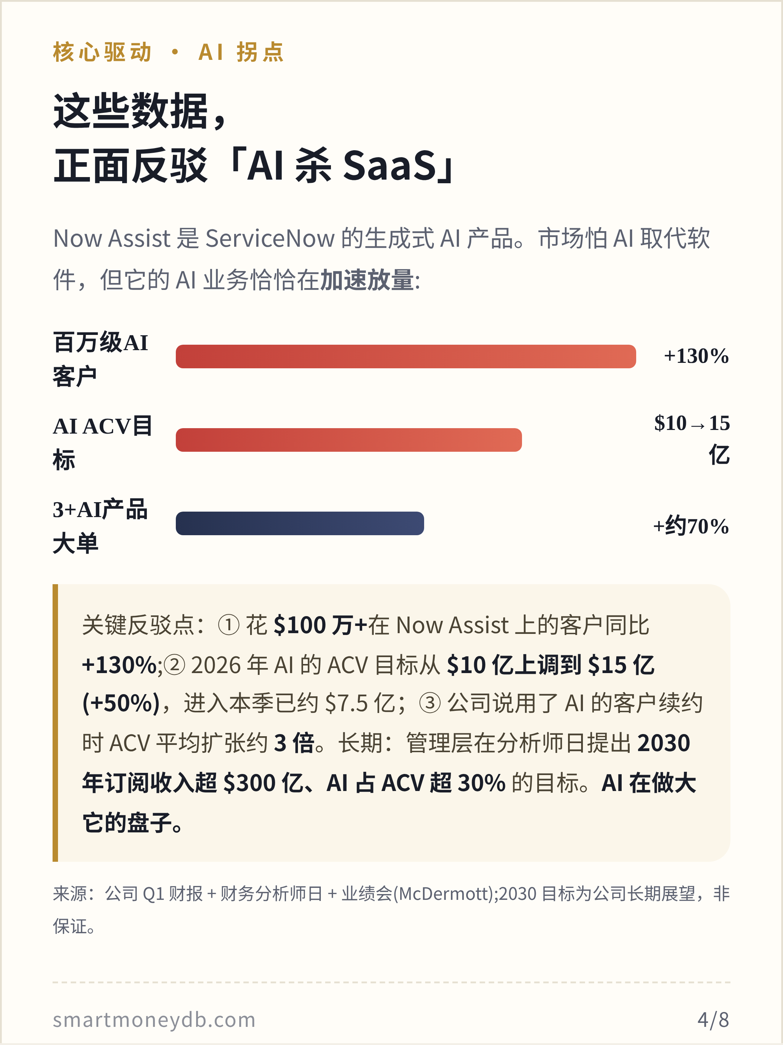Click the gold accent bar of callout
The width and height of the screenshot is (783, 1045).
(55, 723)
